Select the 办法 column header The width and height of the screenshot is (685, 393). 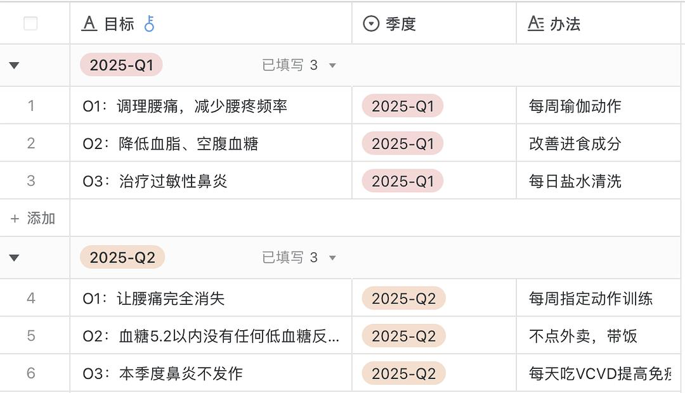tap(598, 23)
